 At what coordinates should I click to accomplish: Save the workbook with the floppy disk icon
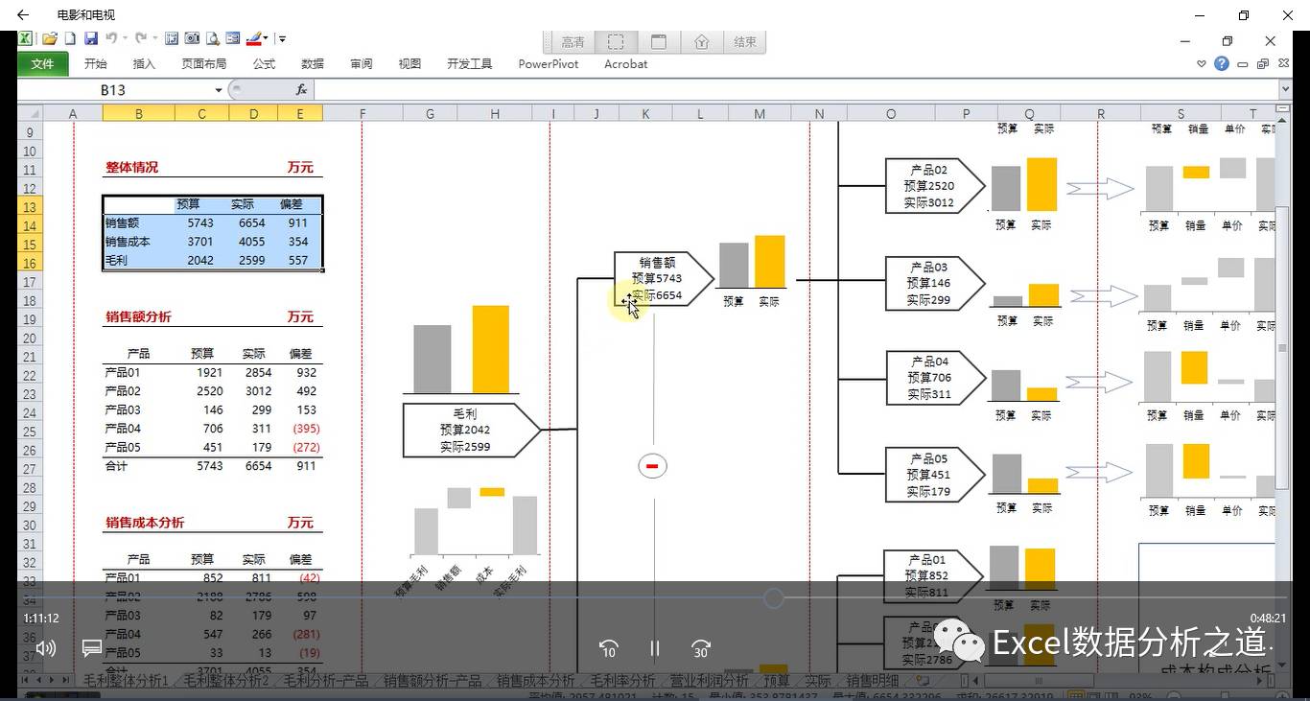(x=91, y=38)
